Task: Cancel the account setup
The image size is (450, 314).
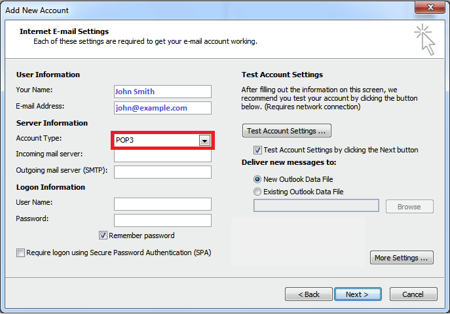Action: pos(413,294)
